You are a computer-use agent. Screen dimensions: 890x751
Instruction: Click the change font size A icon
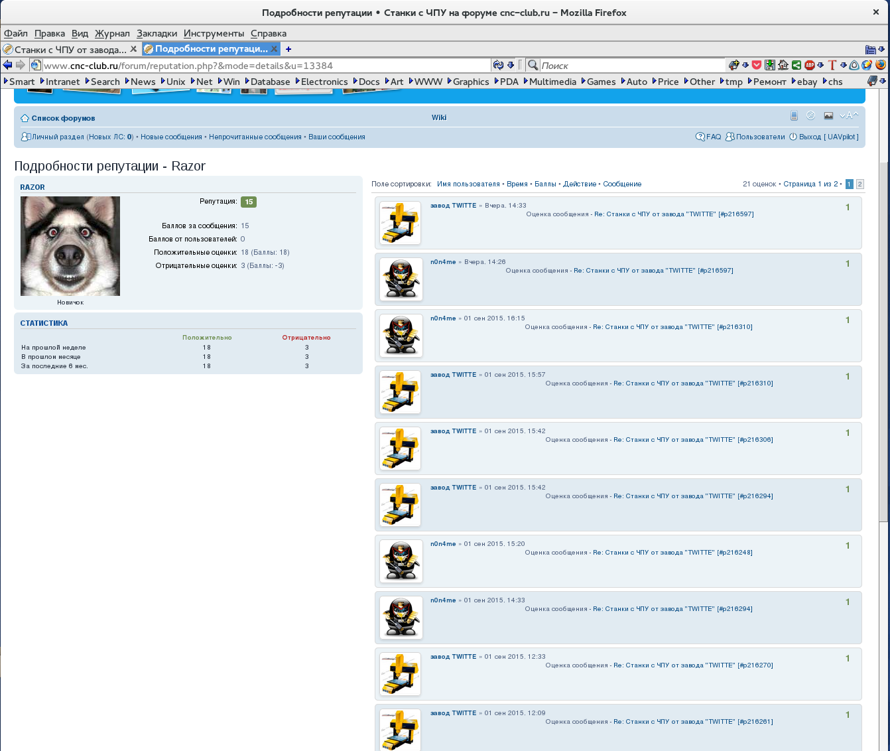click(x=849, y=115)
